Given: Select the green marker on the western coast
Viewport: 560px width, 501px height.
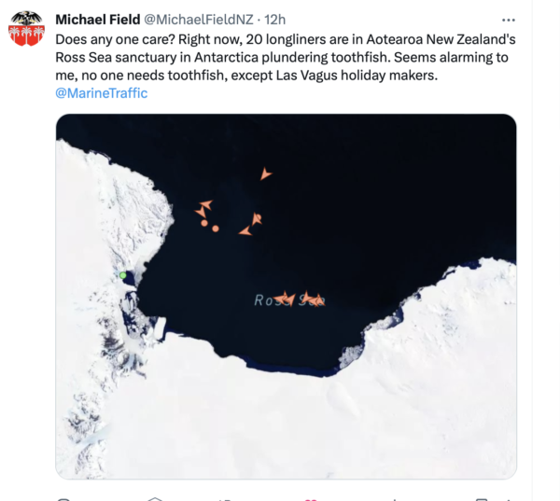Looking at the screenshot, I should 122,275.
